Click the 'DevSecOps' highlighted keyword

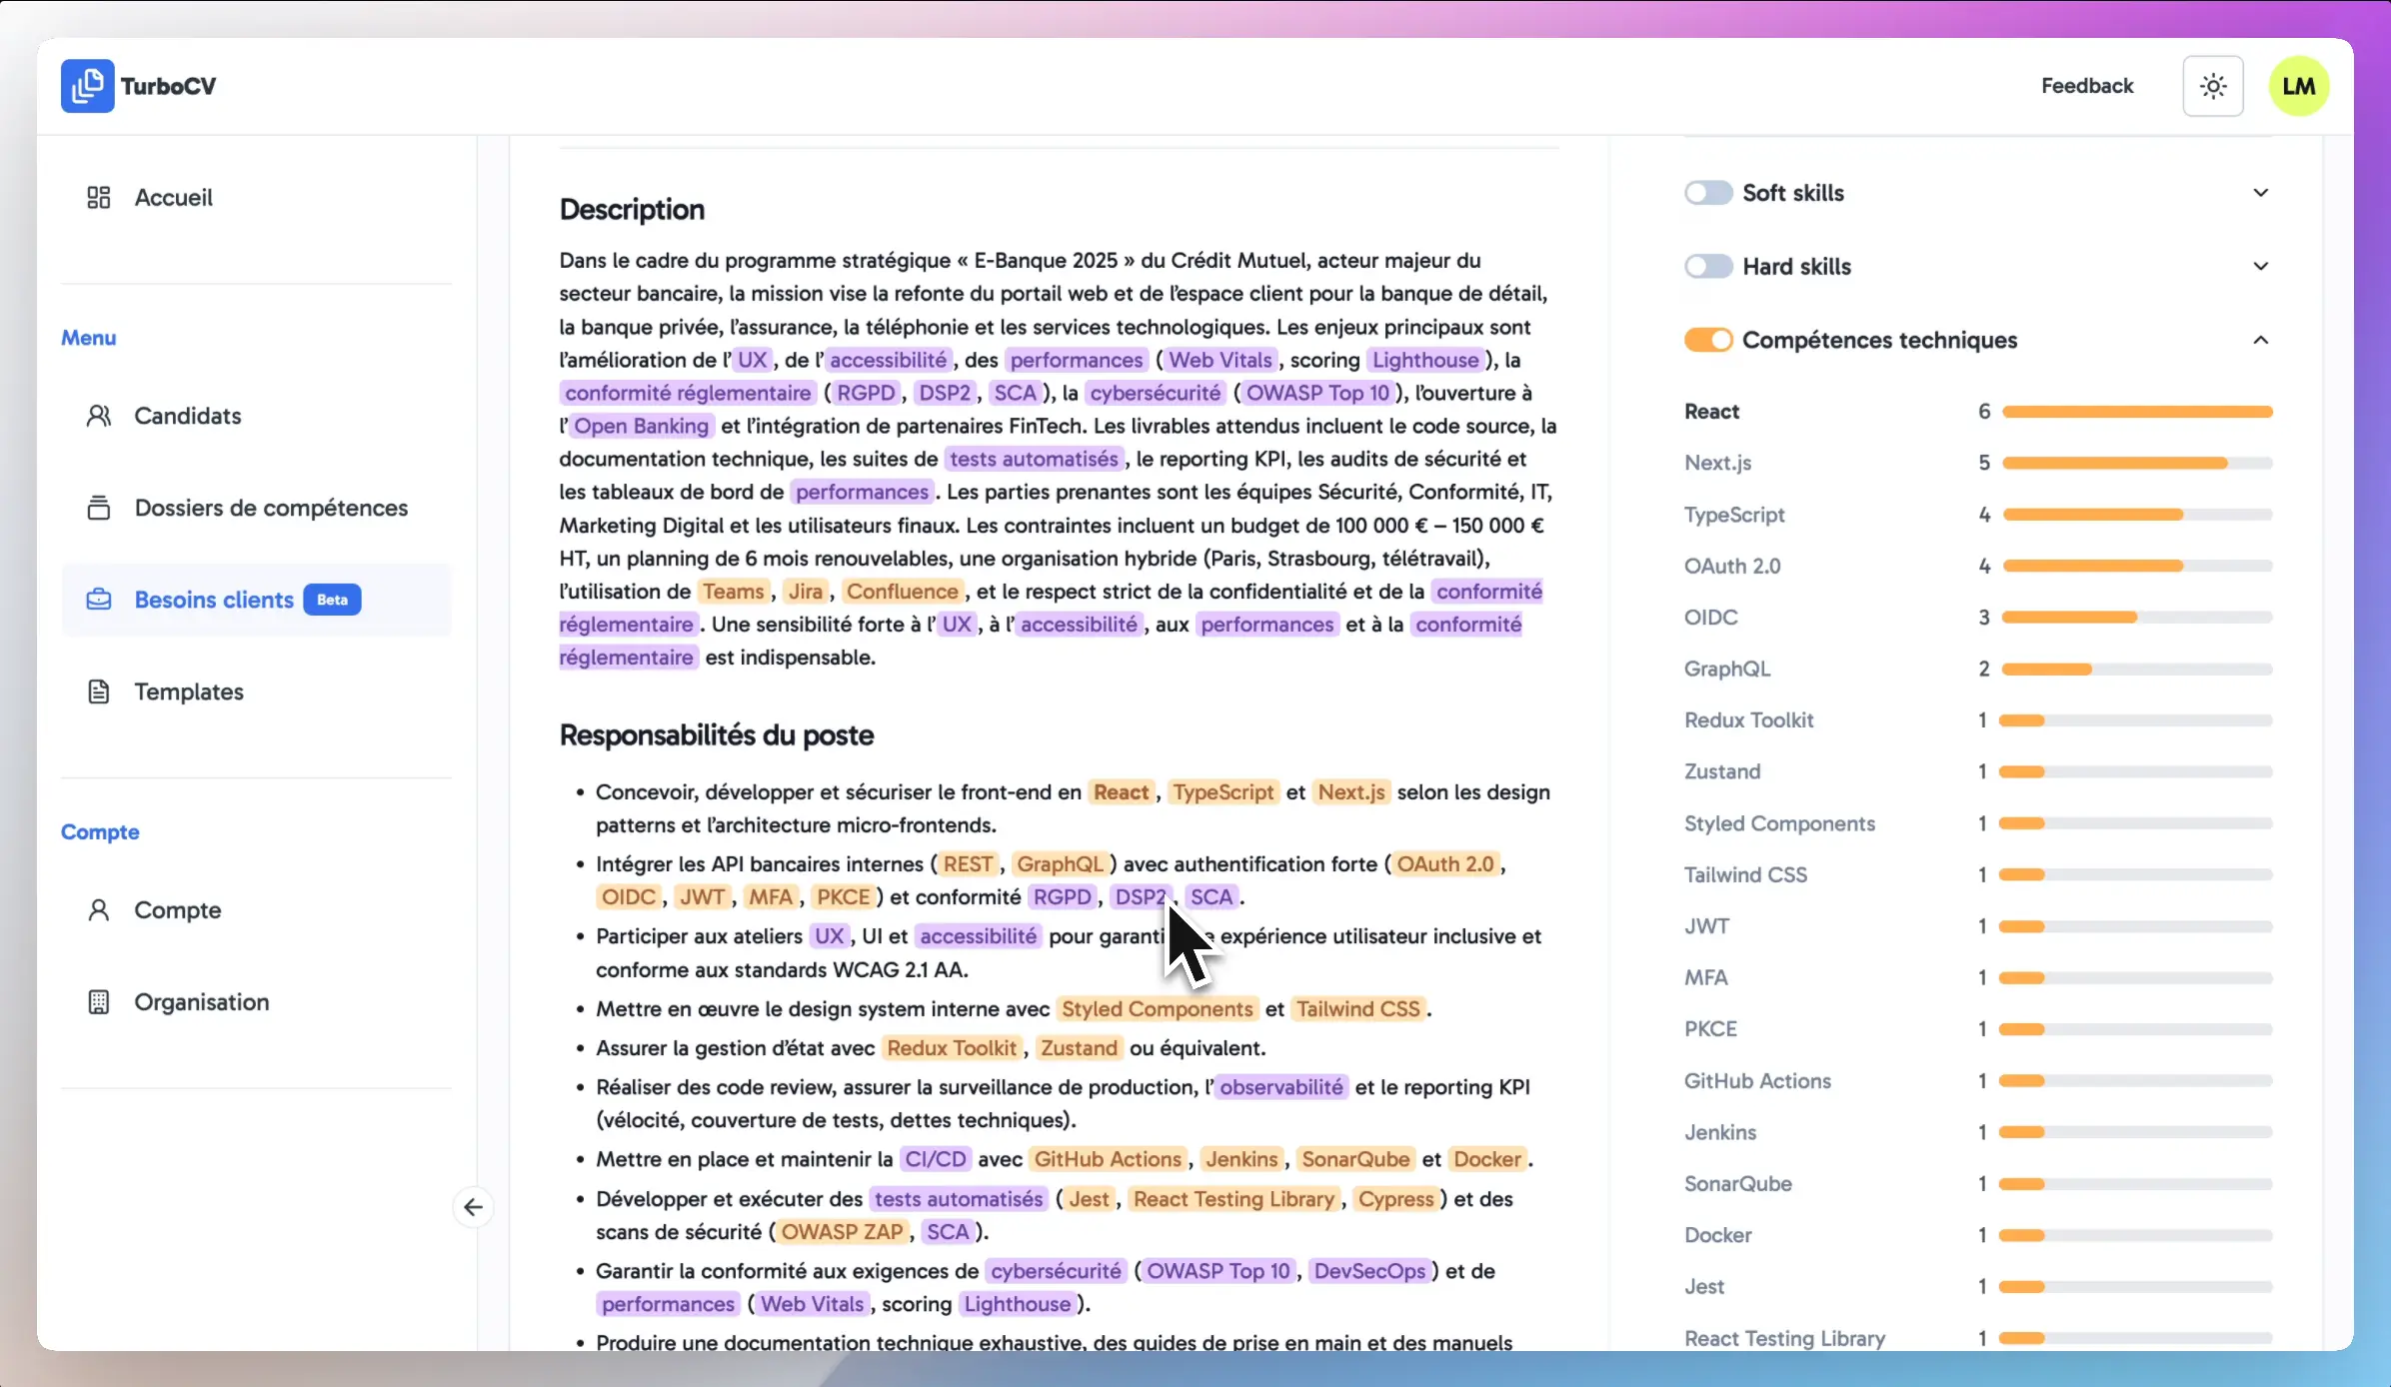point(1369,1271)
